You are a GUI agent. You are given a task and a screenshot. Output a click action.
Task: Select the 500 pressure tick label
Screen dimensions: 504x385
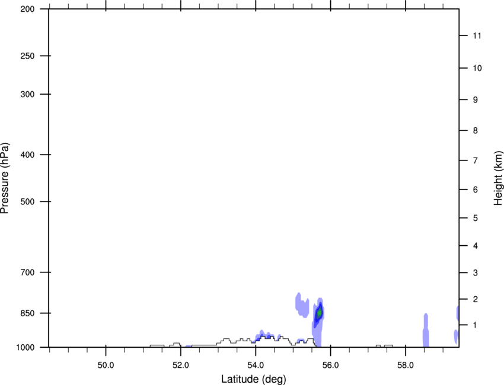pyautogui.click(x=27, y=202)
